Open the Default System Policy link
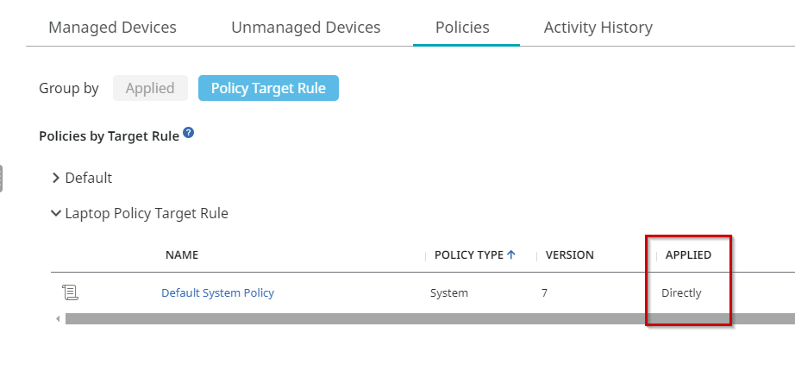The height and width of the screenshot is (377, 795). click(217, 293)
